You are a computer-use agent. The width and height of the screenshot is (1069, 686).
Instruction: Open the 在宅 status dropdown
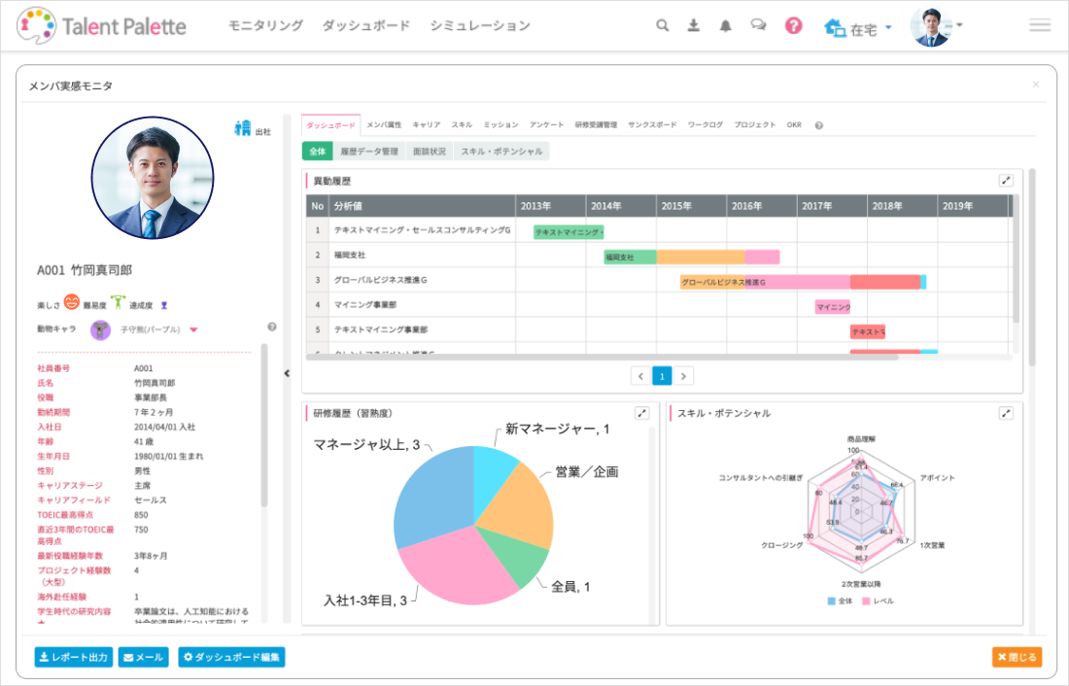(858, 29)
